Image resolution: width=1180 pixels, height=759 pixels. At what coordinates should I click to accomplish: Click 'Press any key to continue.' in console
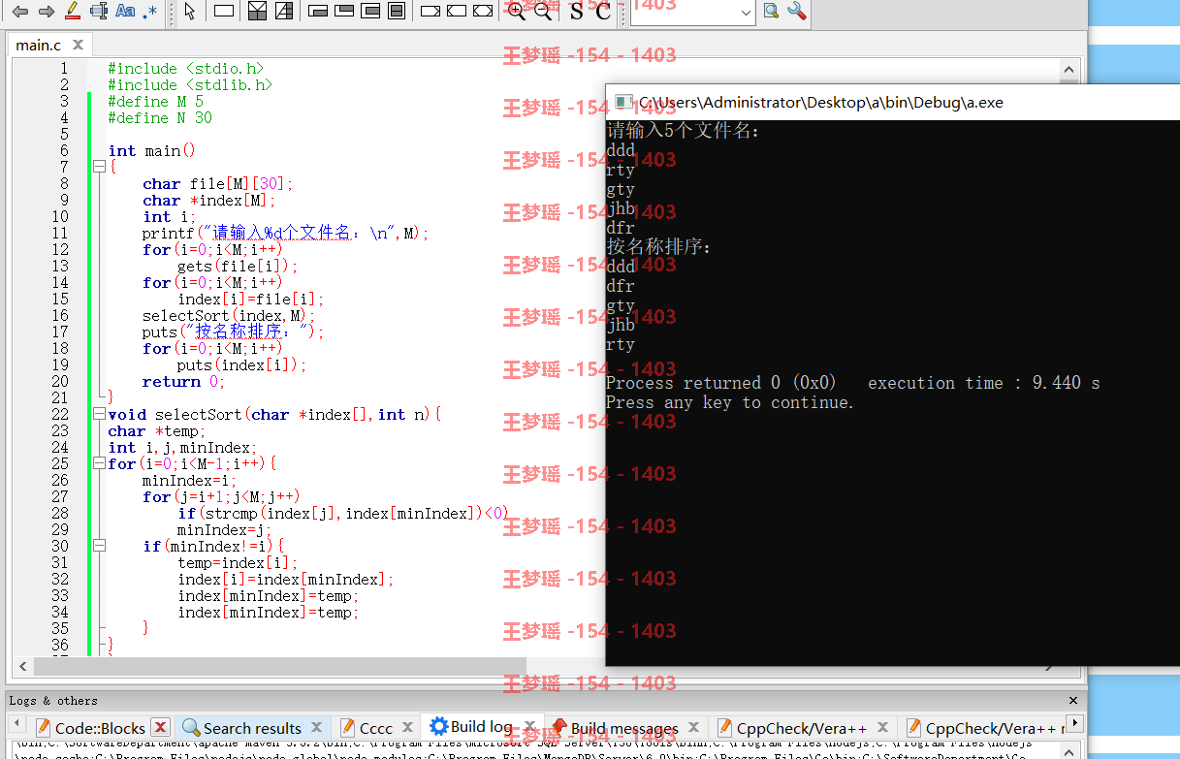click(x=730, y=402)
